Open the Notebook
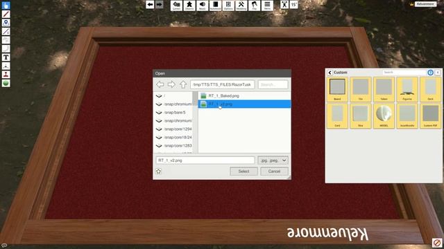Image resolution: width=444 pixels, height=249 pixels. [216, 6]
